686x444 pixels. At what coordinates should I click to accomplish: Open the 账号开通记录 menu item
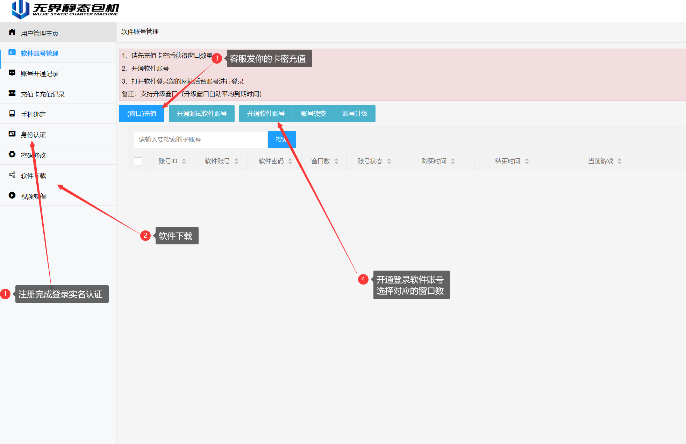coord(40,74)
